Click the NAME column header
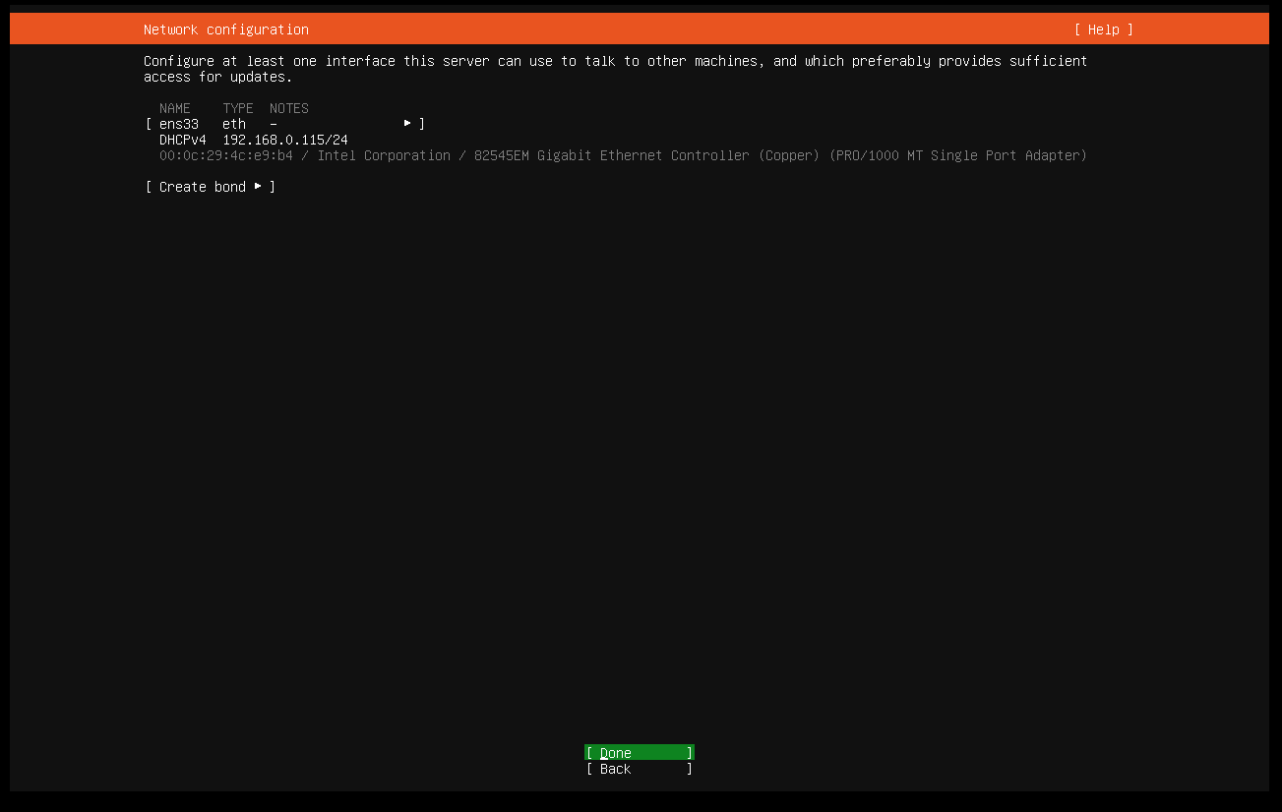This screenshot has height=812, width=1282. pyautogui.click(x=175, y=108)
